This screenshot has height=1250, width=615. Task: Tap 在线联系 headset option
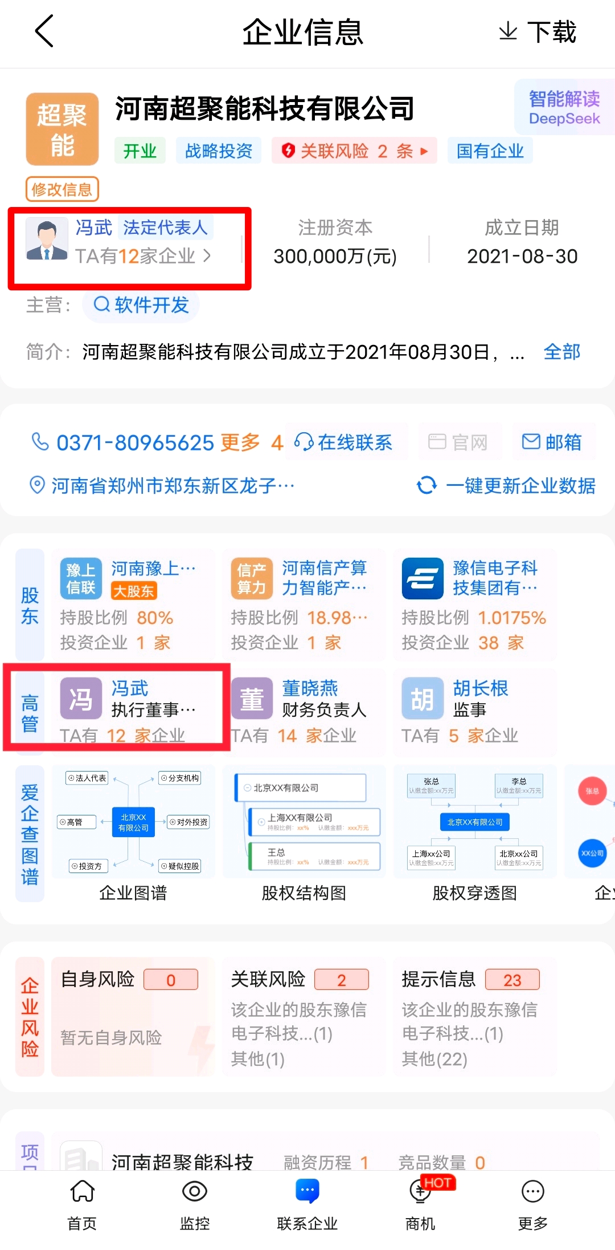[343, 442]
